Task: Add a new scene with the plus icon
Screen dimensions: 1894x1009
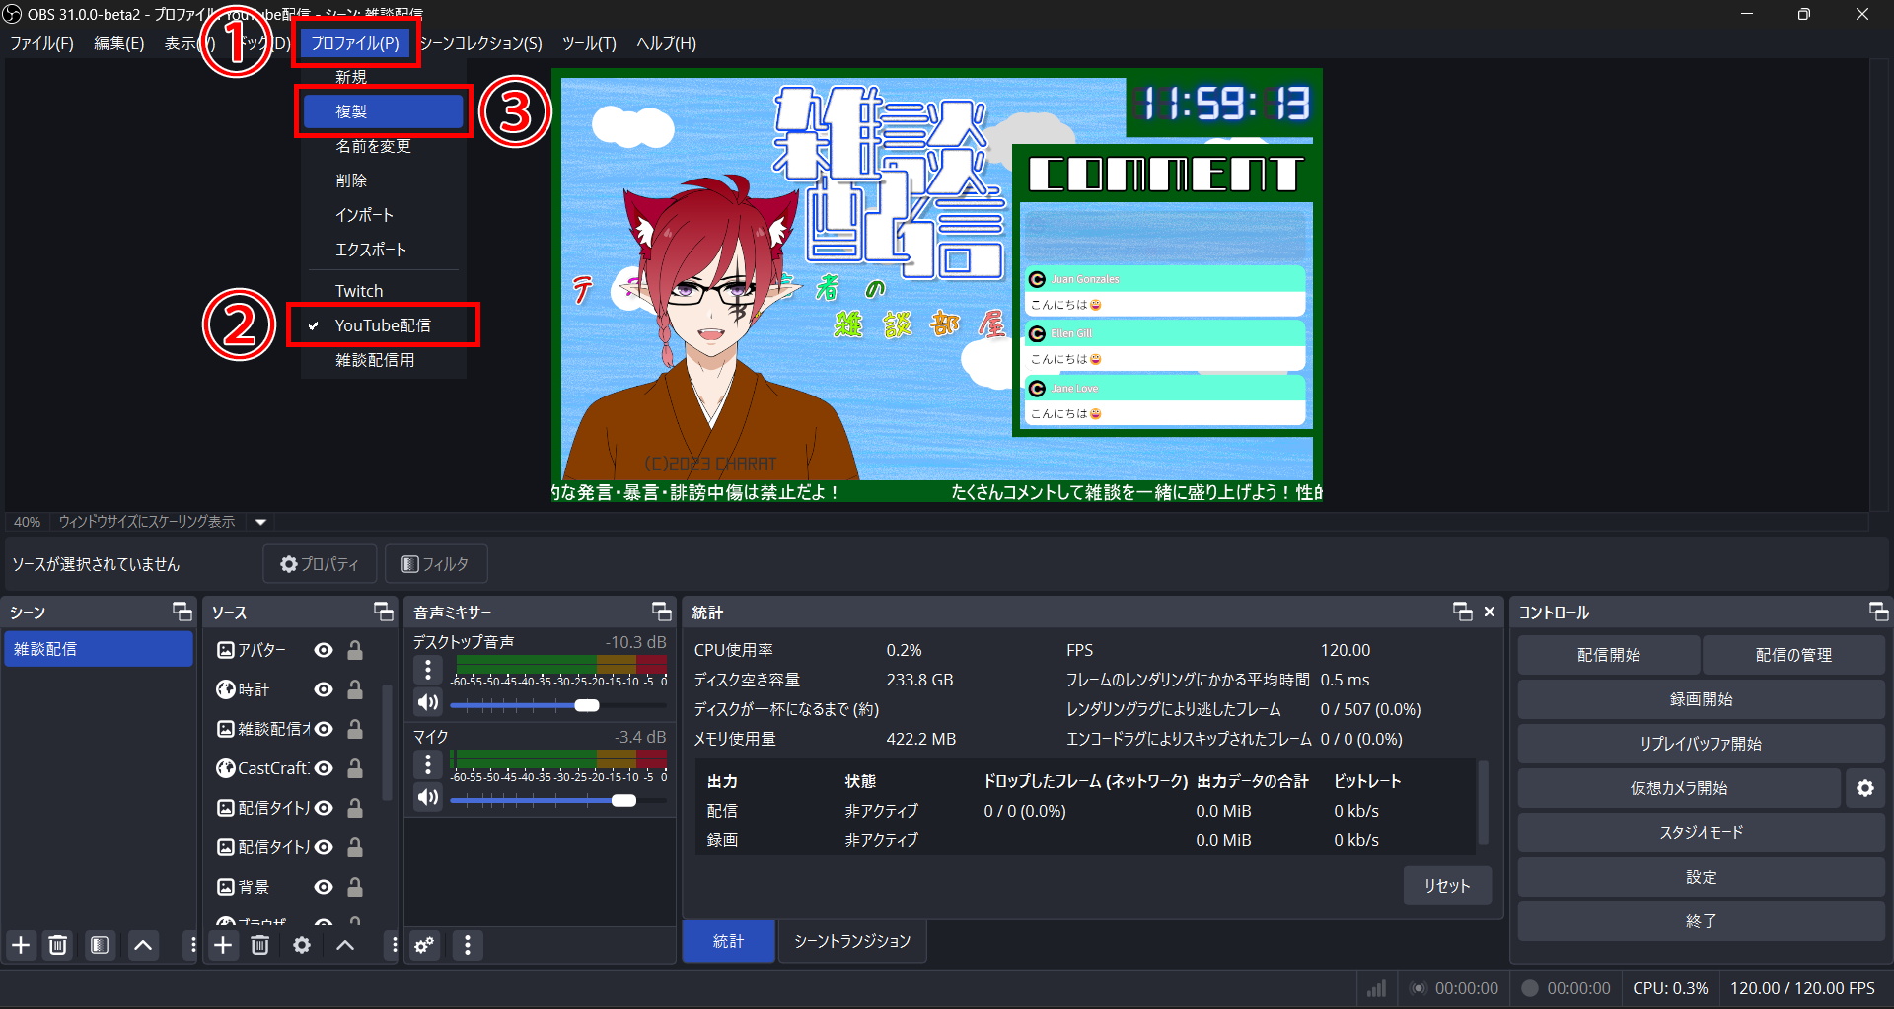Action: 21,945
